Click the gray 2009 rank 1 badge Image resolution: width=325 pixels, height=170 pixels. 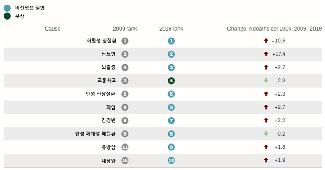(x=125, y=41)
